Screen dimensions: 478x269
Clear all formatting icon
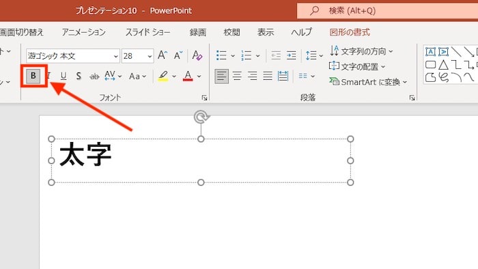197,55
